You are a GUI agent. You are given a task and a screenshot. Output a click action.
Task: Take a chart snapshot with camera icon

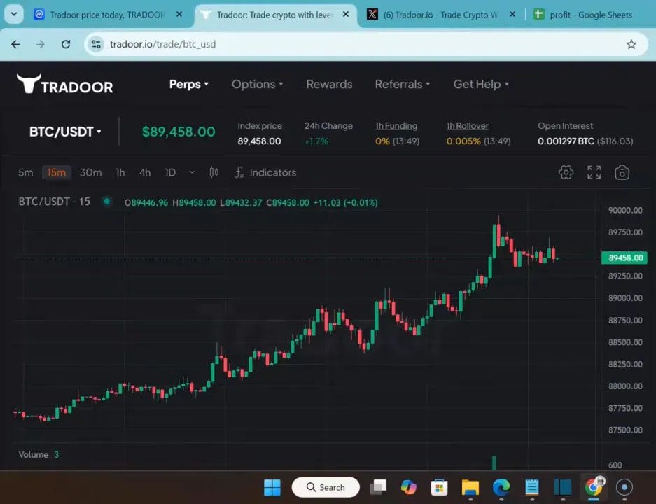coord(622,171)
